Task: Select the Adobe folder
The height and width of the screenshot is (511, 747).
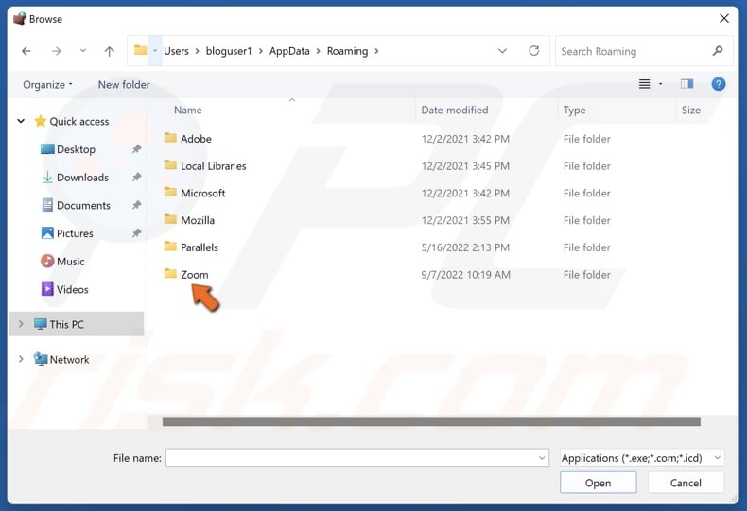Action: (x=196, y=139)
